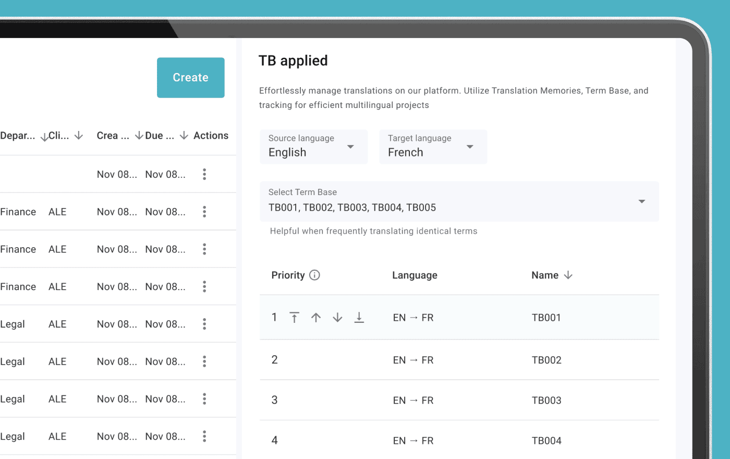Sort table by Created date column
This screenshot has width=730, height=459.
(139, 136)
